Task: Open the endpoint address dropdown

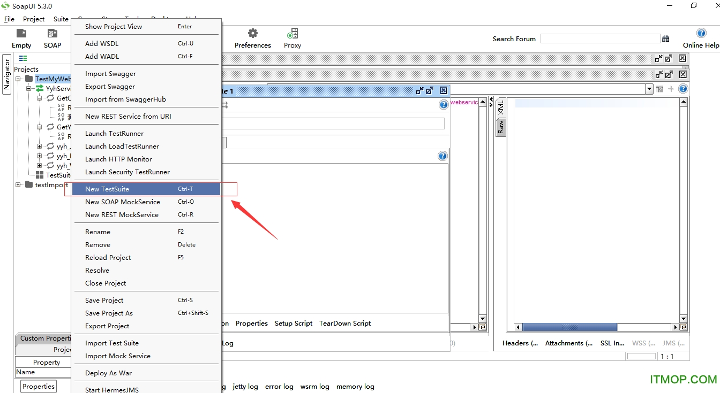Action: (649, 89)
